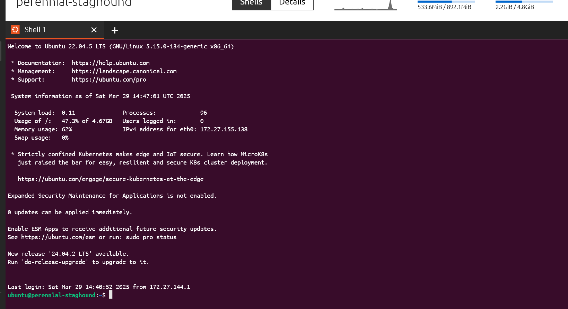
Task: Click the https://ubuntu.com/pro support URL
Action: 109,79
